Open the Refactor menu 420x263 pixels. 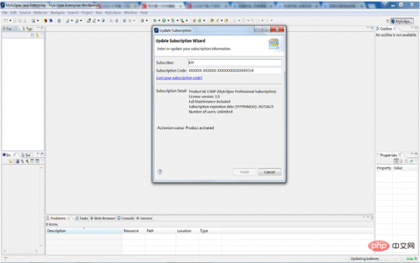coord(40,12)
